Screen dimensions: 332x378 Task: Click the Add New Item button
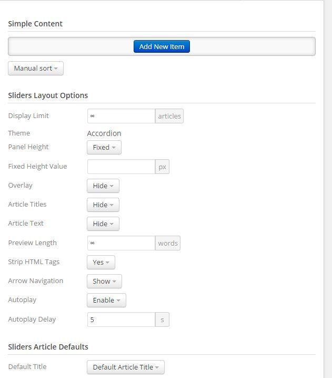pos(162,46)
